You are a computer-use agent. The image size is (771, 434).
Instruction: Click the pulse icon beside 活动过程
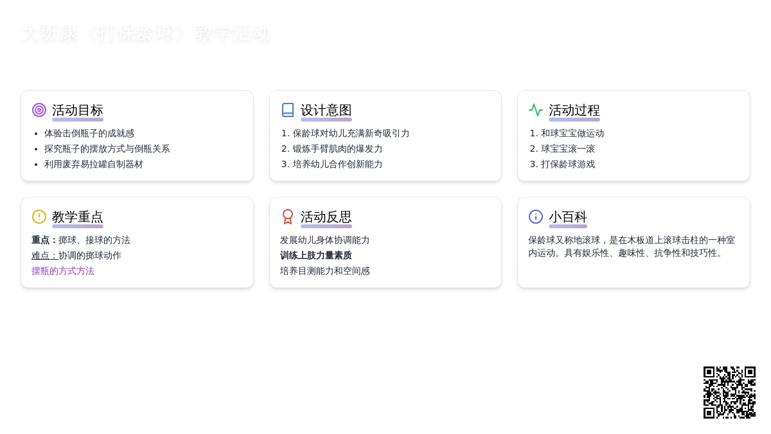536,110
